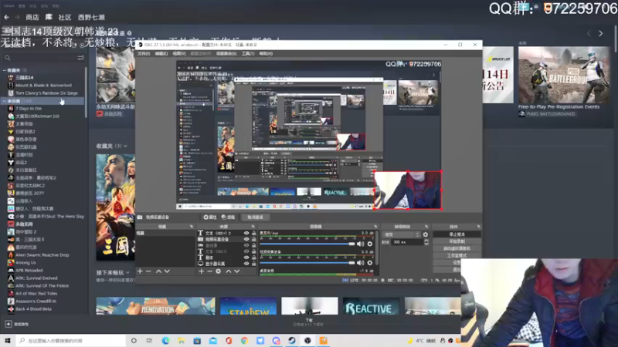The width and height of the screenshot is (618, 347).
Task: Add a scene with the scenes plus icon
Action: coord(140,271)
